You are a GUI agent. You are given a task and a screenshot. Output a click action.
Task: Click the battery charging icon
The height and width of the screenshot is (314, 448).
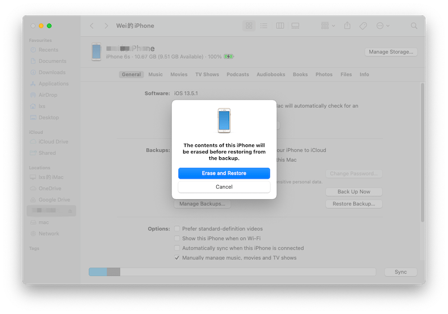pos(228,57)
